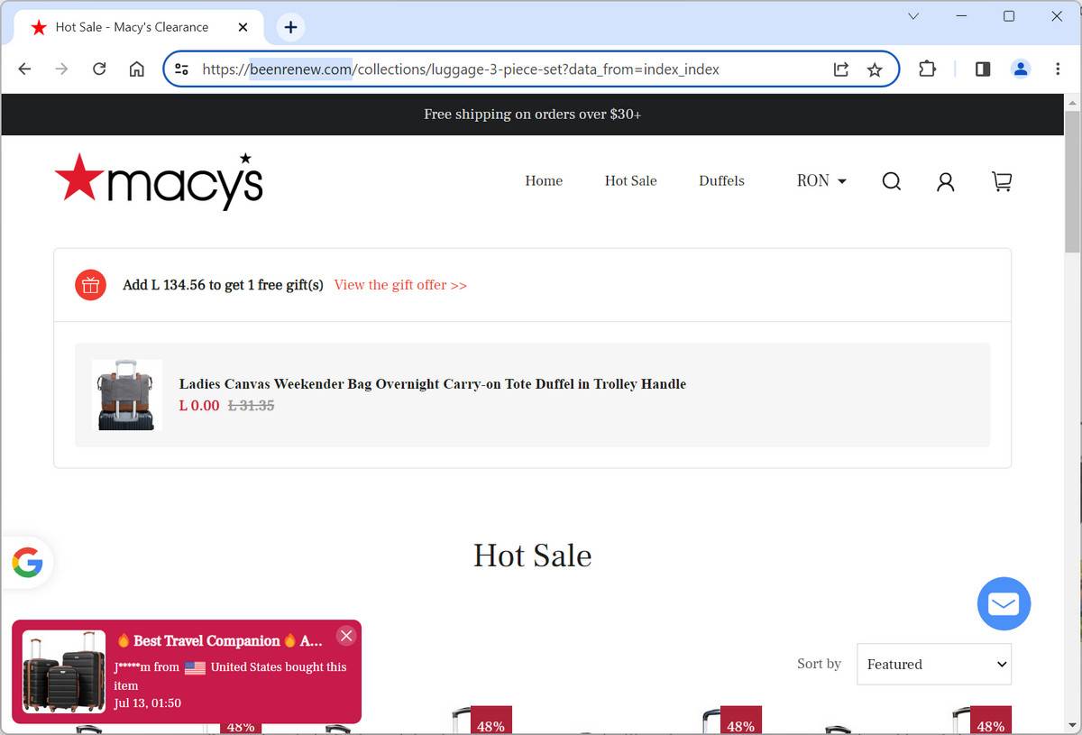Click the browser forward arrow
1082x735 pixels.
61,69
